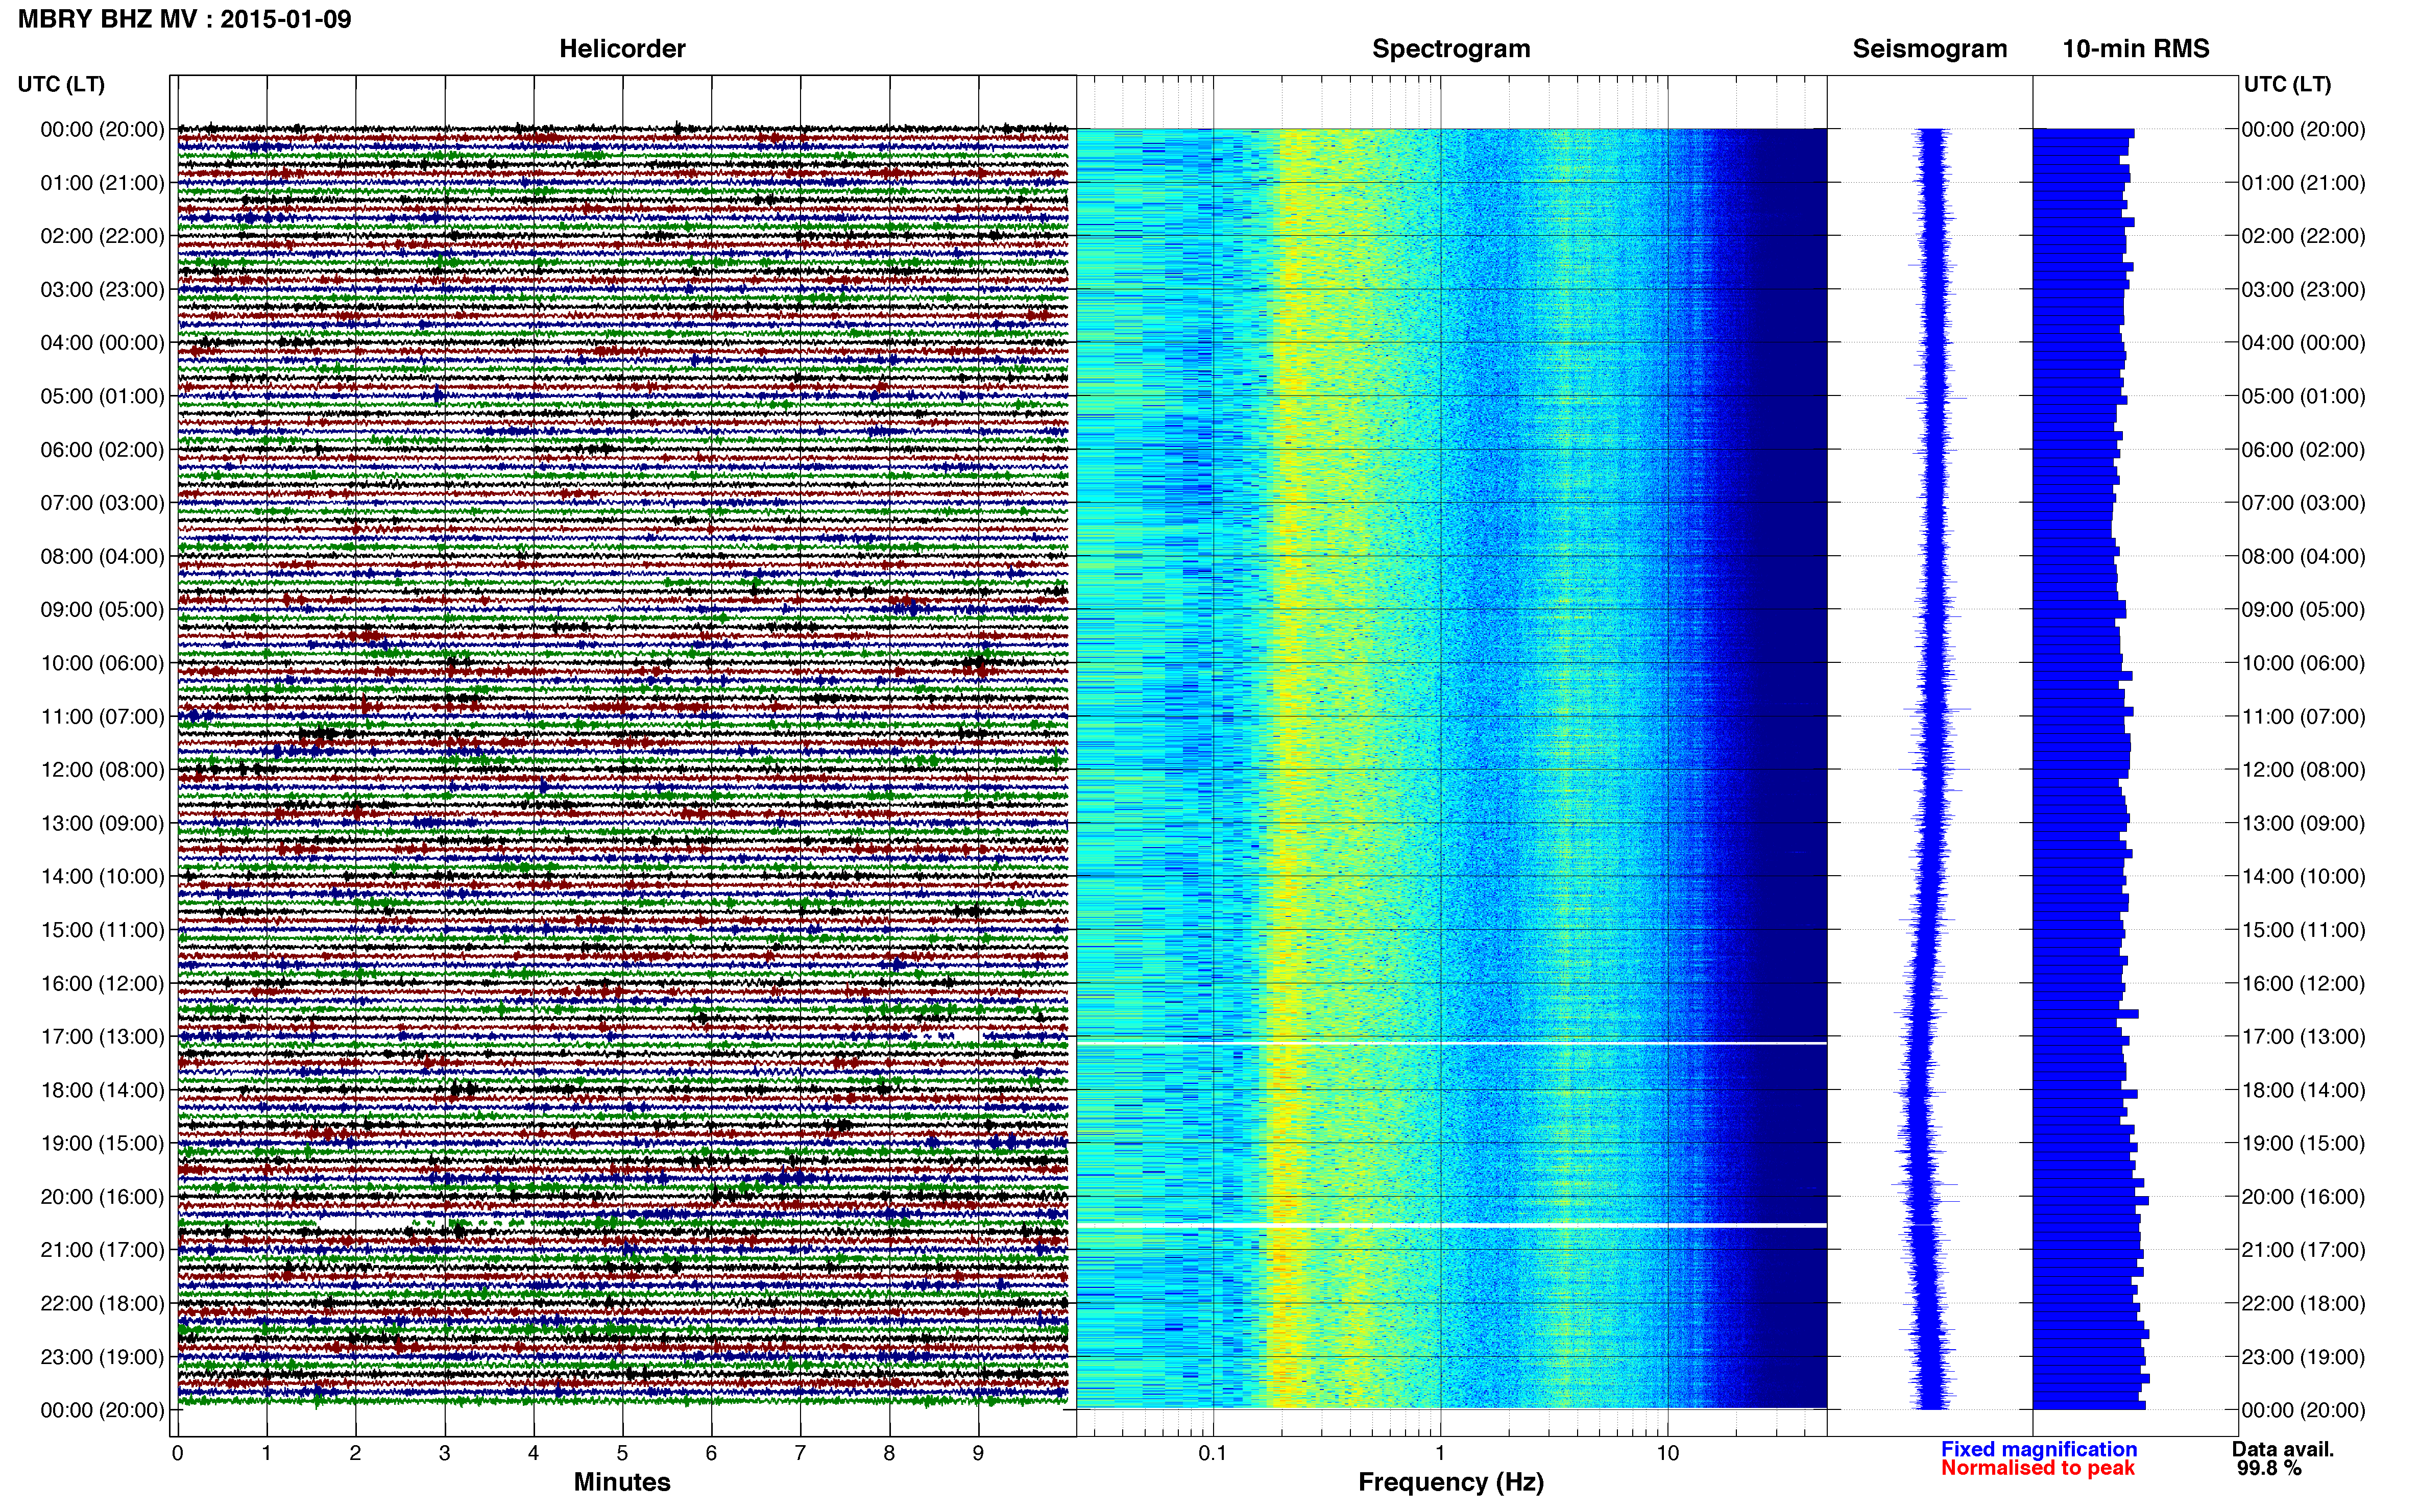Click '16:00 (12:00)' on helicorder time axis
This screenshot has height=1512, width=2420.
(x=102, y=983)
